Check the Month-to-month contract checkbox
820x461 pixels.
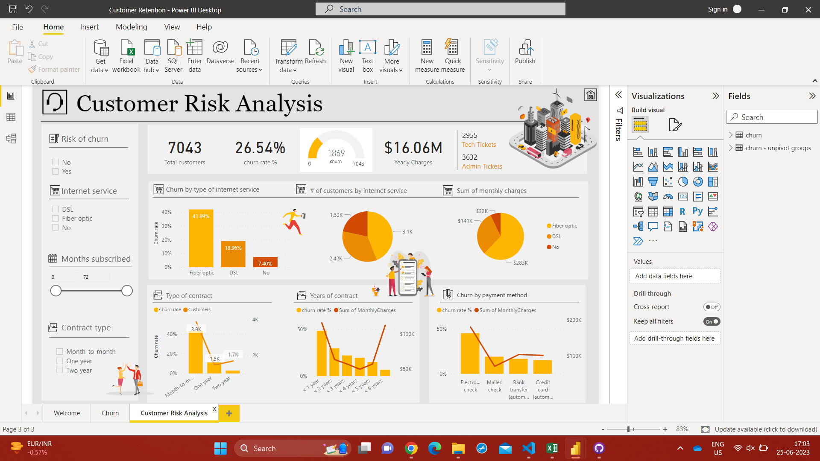(x=59, y=351)
